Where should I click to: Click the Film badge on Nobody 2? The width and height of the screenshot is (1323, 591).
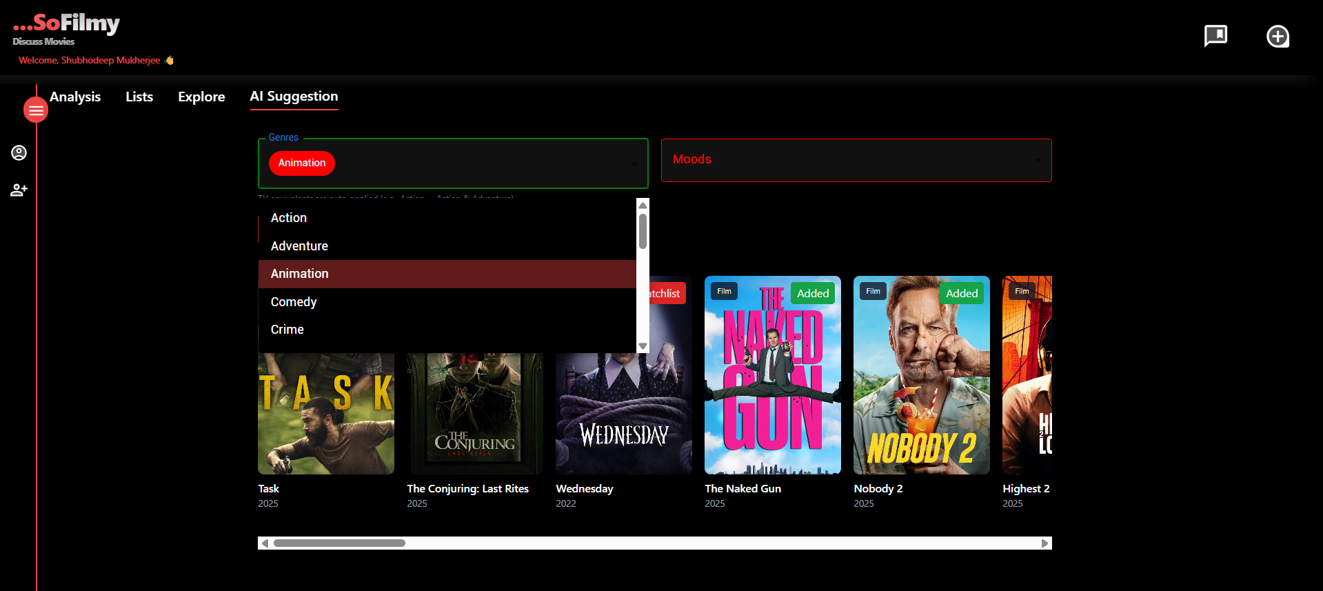(x=873, y=291)
